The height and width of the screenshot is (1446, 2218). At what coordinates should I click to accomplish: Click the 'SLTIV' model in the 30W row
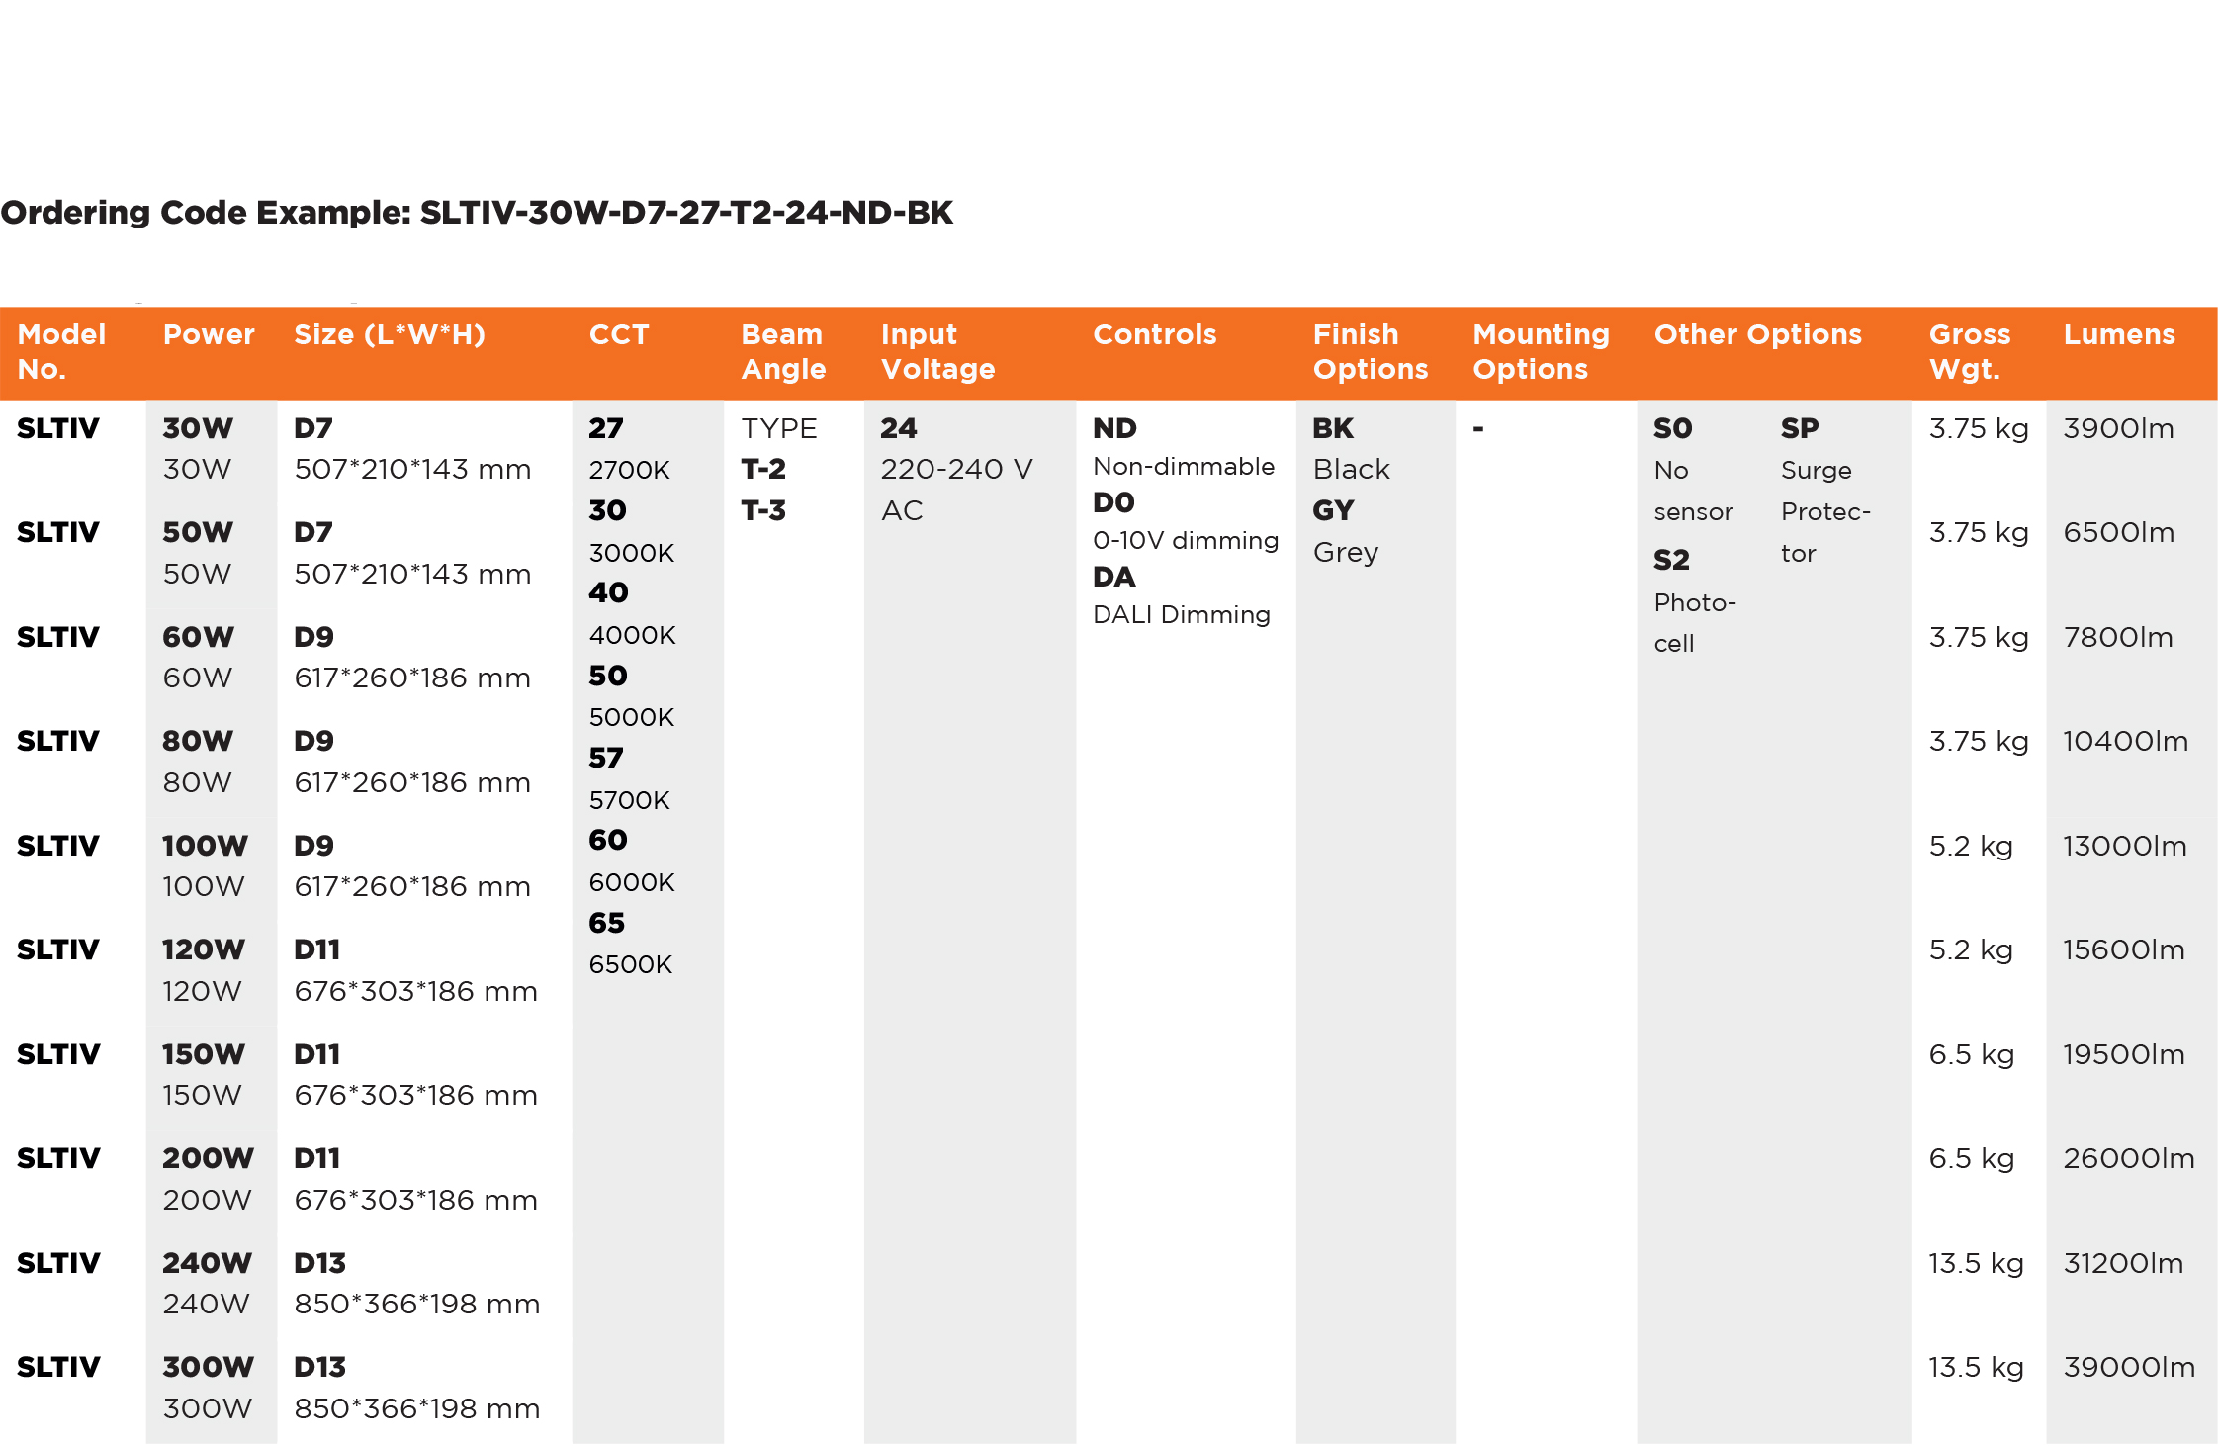pos(58,428)
